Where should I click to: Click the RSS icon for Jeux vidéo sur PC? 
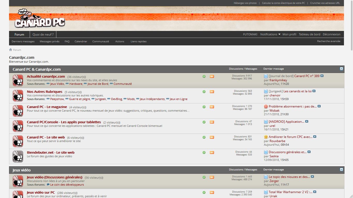coord(212,193)
